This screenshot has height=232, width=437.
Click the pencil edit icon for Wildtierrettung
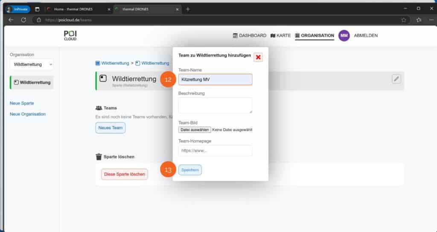[x=396, y=78]
